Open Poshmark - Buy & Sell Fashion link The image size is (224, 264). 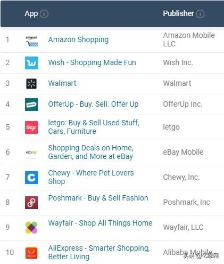(x=98, y=198)
